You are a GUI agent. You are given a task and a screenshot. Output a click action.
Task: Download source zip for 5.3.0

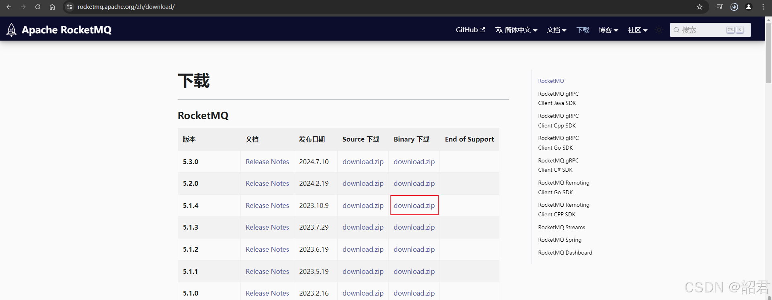363,162
